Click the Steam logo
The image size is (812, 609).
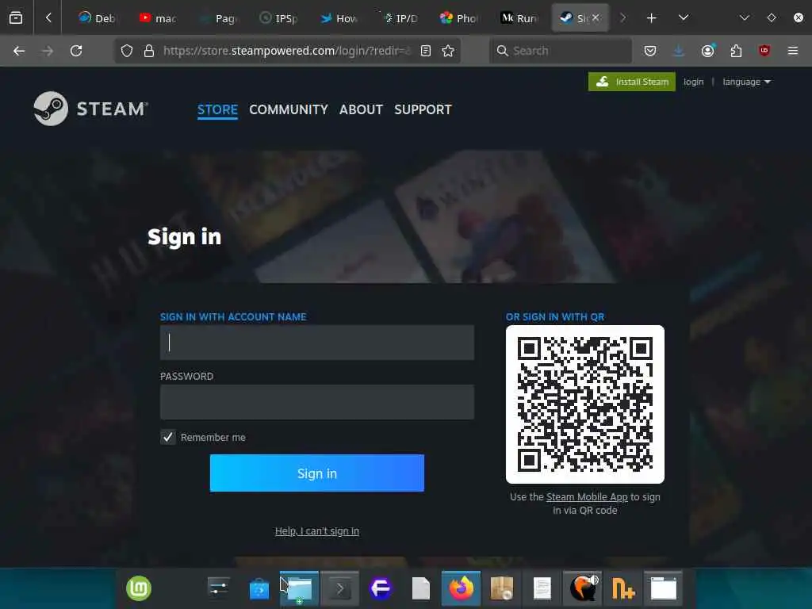tap(90, 109)
